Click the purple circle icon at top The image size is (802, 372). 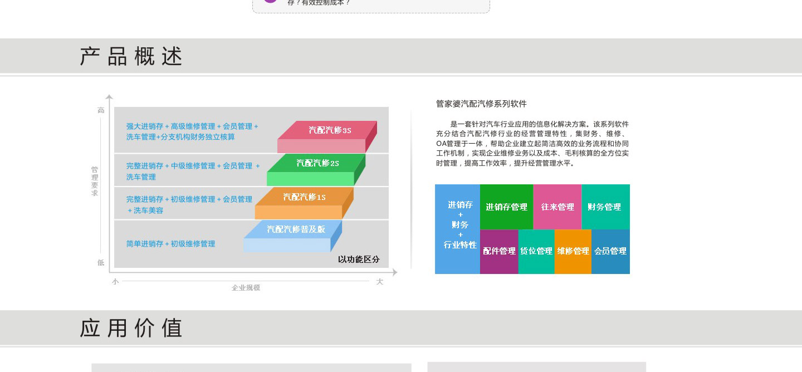coord(270,2)
